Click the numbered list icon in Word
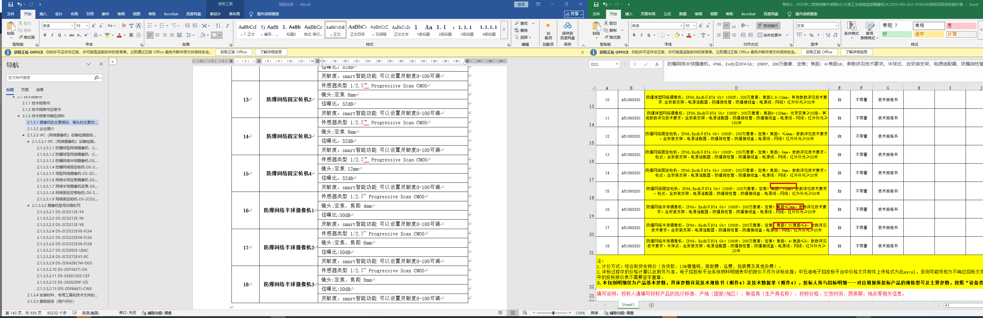Image resolution: width=983 pixels, height=318 pixels. point(162,26)
